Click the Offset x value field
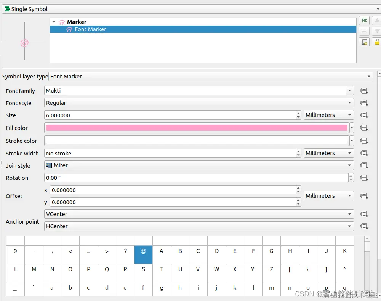This screenshot has height=301, width=381. point(173,190)
